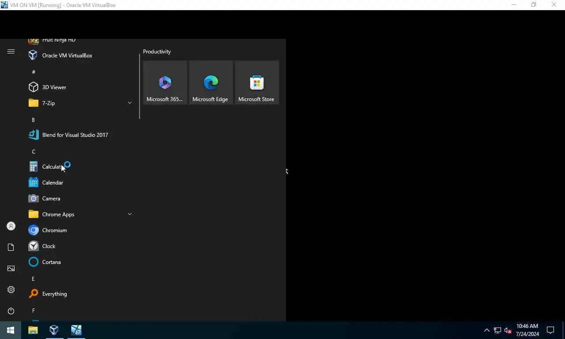
Task: Open the Microsoft 365 tile
Action: pyautogui.click(x=165, y=83)
